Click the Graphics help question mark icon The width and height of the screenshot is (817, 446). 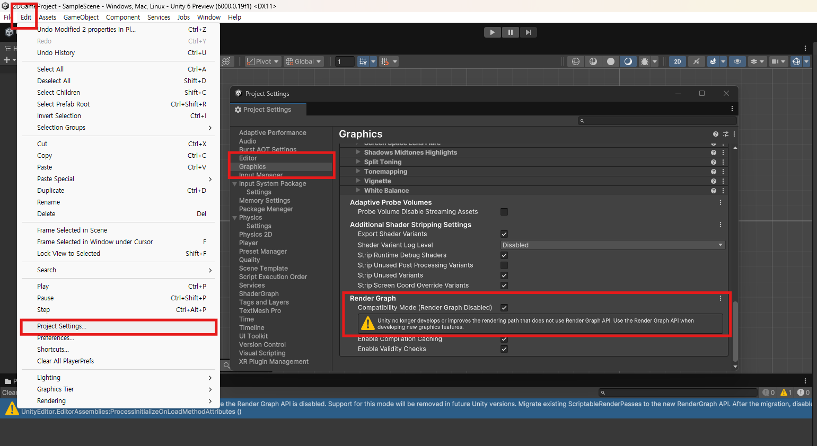click(716, 134)
